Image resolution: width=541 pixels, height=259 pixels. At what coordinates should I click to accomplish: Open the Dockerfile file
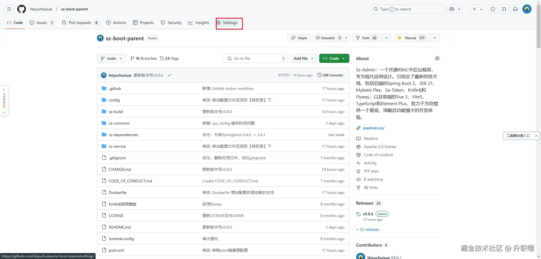pos(117,192)
